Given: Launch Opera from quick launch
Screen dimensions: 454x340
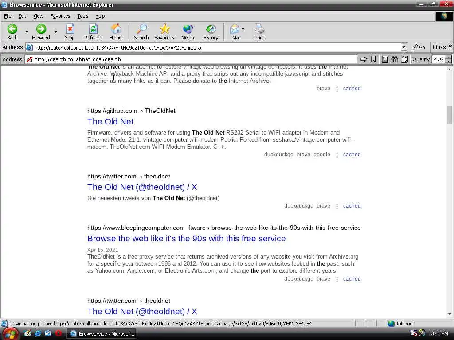Looking at the screenshot, I should tap(58, 333).
